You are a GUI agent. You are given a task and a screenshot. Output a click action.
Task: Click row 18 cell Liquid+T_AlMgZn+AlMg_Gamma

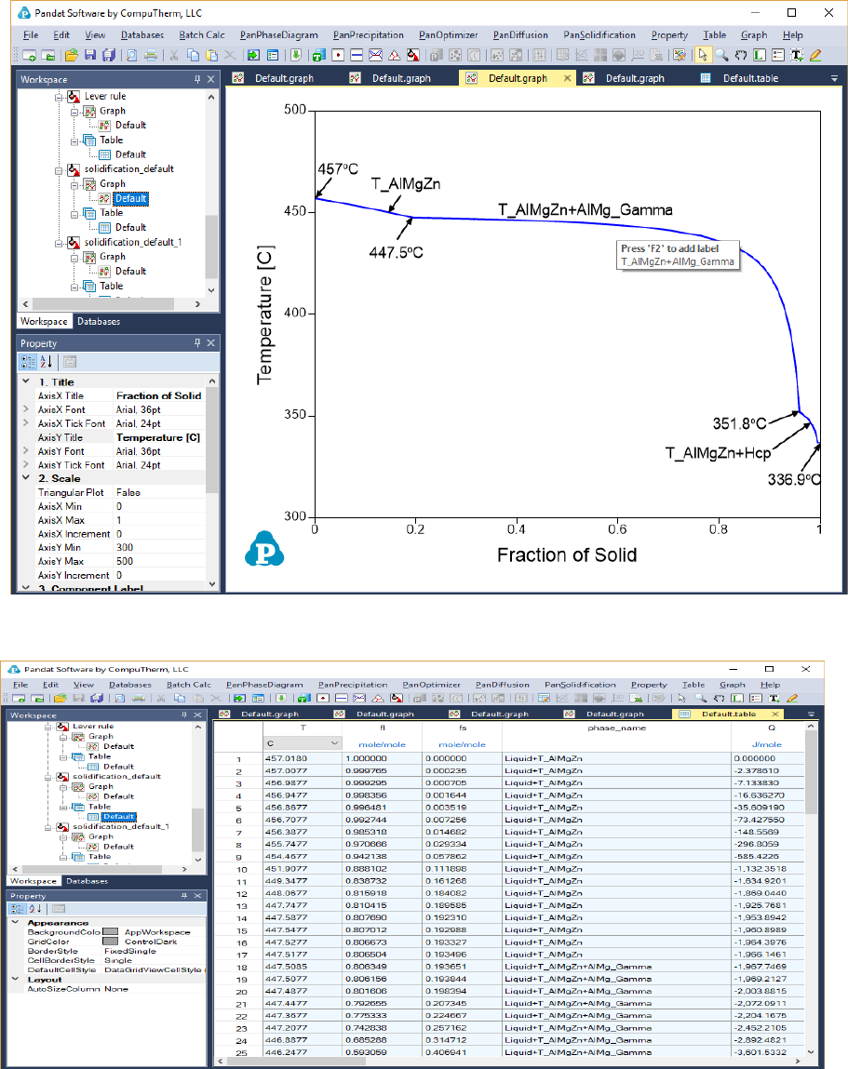[617, 967]
